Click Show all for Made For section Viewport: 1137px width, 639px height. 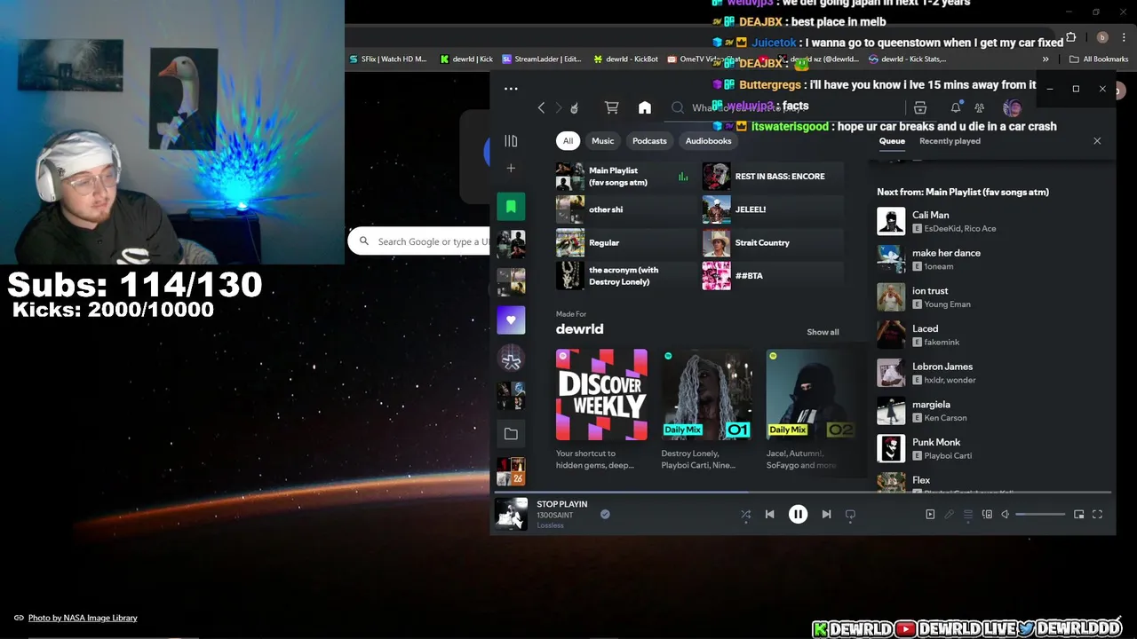[x=823, y=332]
